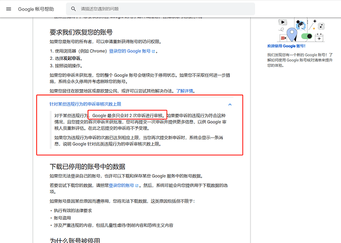Viewport: 341px width, 243px height.
Task: Click the 执行有效的法律要求 bullet item
Action: [x=73, y=210]
